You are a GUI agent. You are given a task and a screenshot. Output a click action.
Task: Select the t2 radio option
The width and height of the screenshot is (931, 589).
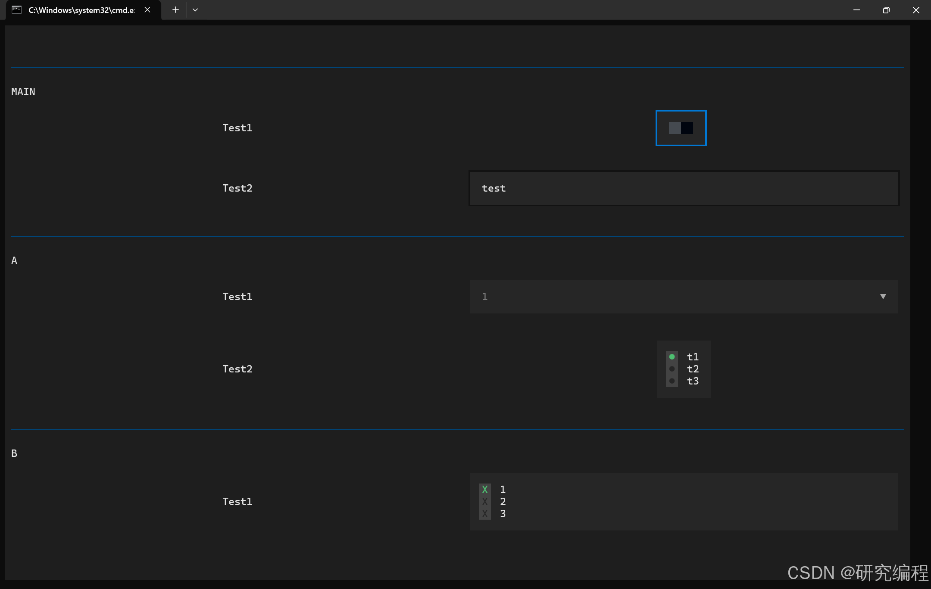tap(672, 369)
